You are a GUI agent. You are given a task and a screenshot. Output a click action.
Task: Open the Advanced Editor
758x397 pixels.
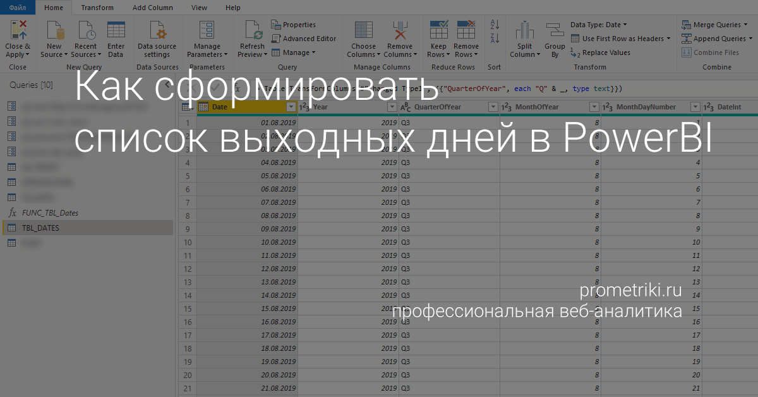[x=304, y=39]
